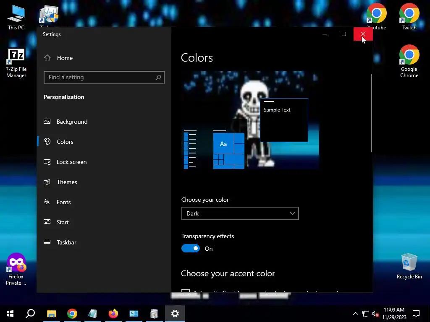Image resolution: width=430 pixels, height=322 pixels.
Task: Click the Colors preview image
Action: click(x=250, y=120)
